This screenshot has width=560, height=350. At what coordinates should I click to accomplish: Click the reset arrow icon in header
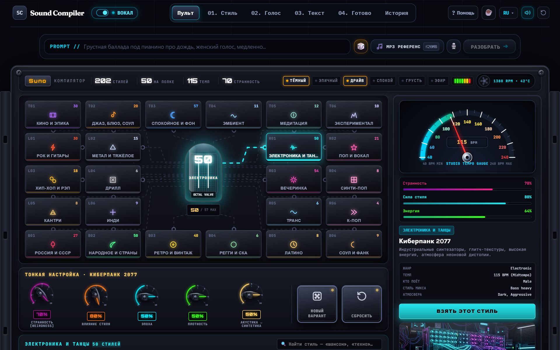tap(543, 13)
